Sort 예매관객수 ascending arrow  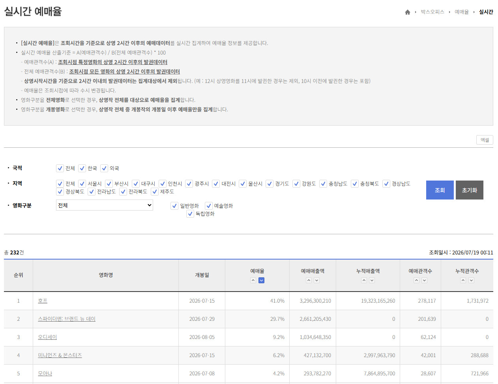(417, 280)
